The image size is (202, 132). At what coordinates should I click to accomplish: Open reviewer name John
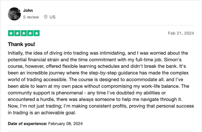(x=28, y=10)
